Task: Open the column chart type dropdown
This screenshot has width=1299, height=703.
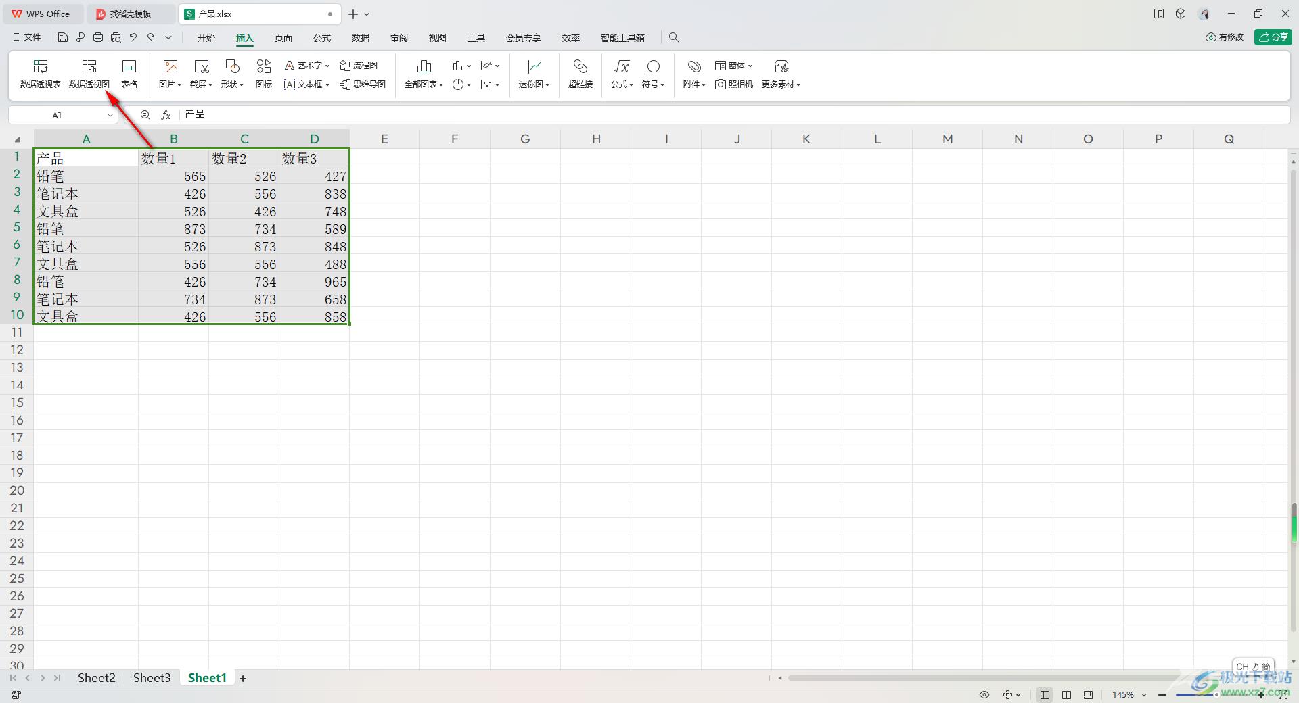Action: (x=461, y=66)
